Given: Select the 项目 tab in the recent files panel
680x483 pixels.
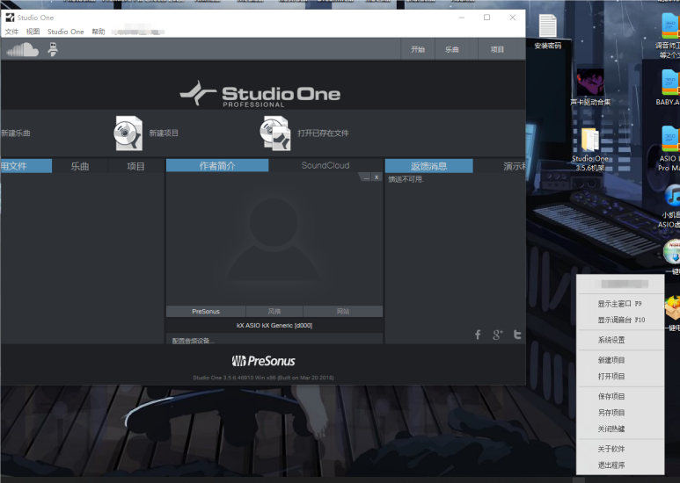Looking at the screenshot, I should tap(135, 166).
